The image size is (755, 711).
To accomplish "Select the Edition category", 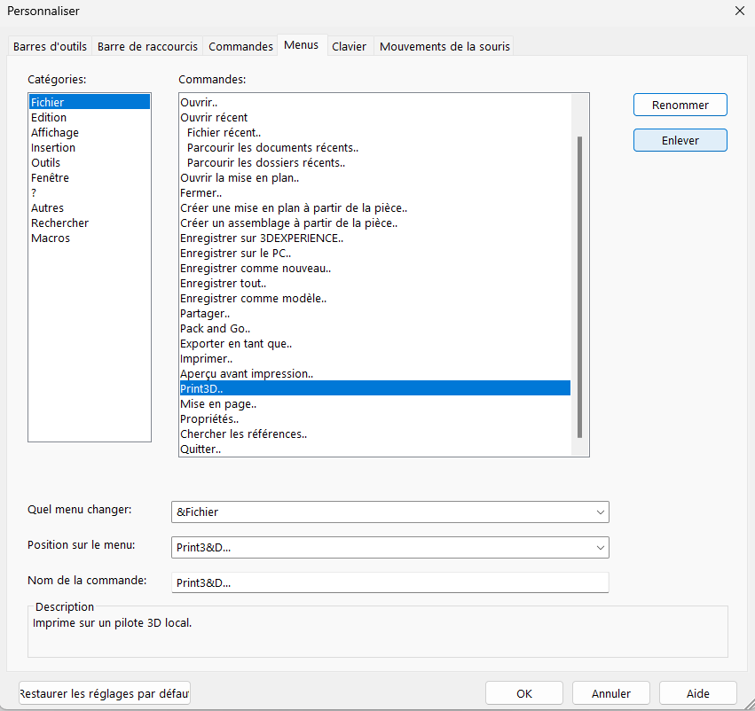I will pos(49,117).
